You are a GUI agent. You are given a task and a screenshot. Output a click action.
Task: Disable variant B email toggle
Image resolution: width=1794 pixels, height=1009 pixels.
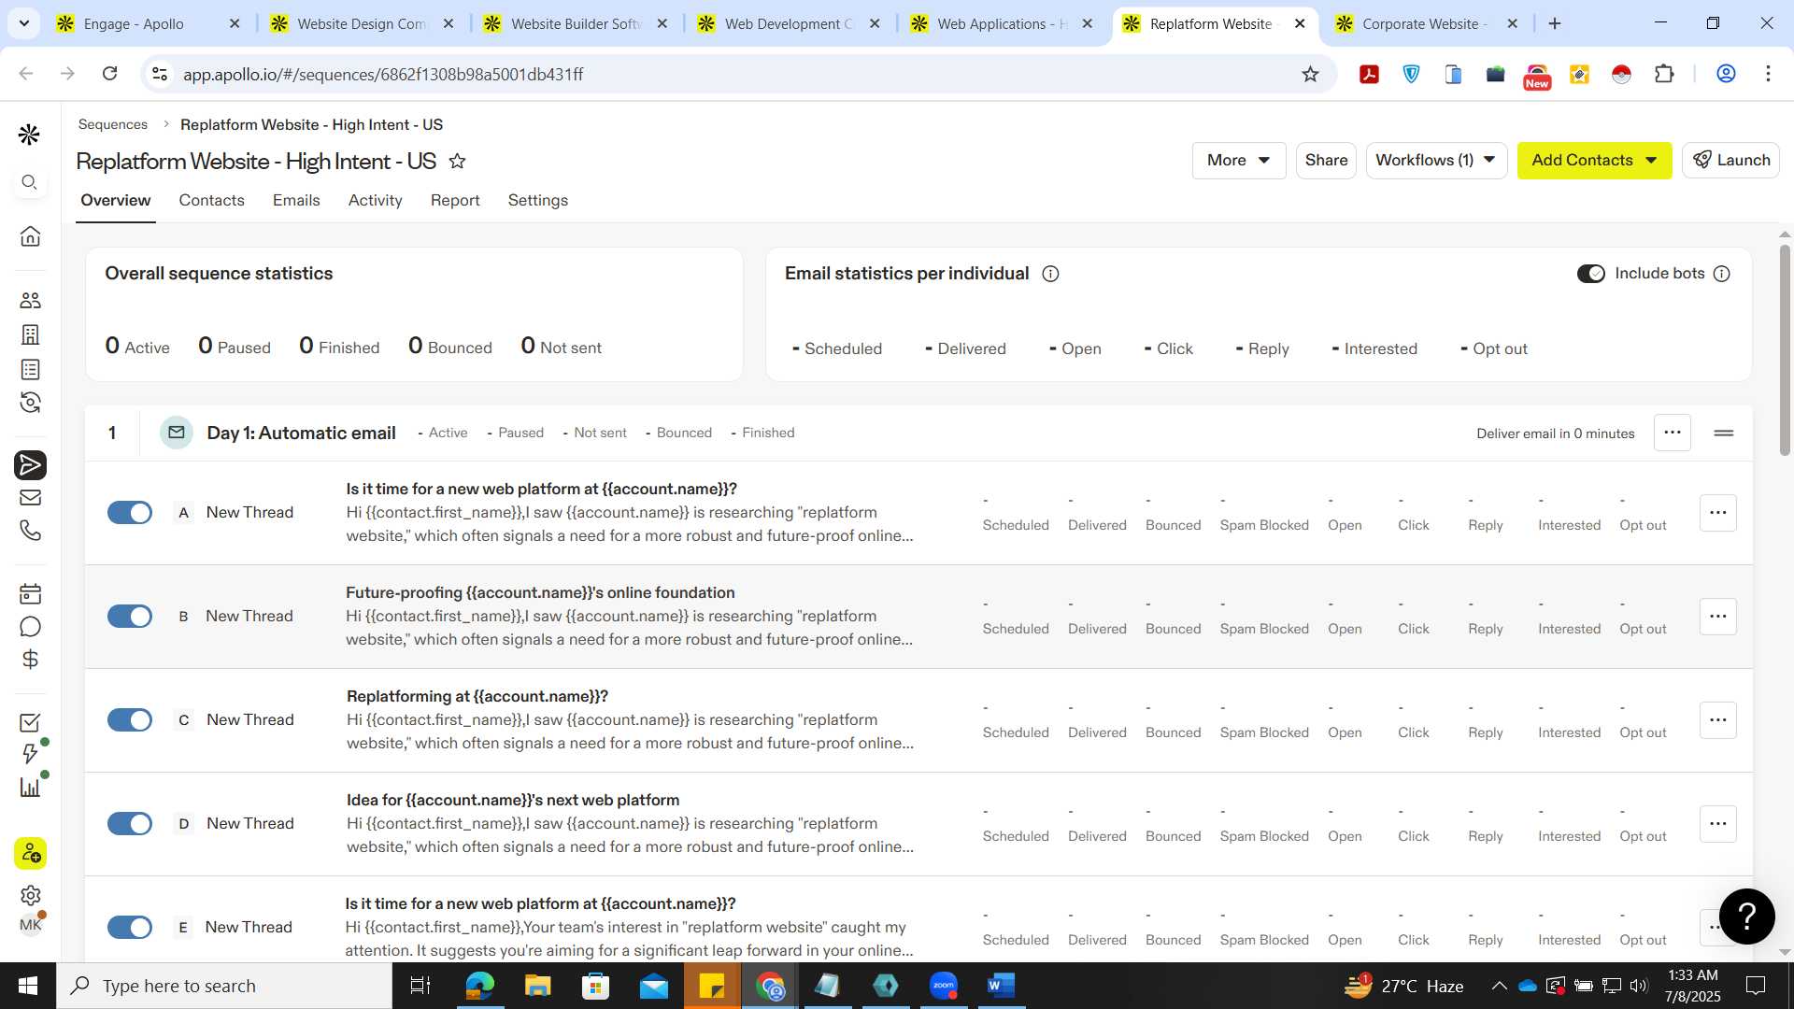pos(130,616)
